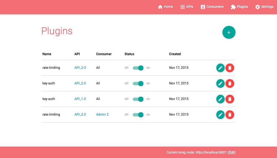Edit the Admin 2 rate-limiting plugin
The width and height of the screenshot is (277, 158).
pos(220,115)
